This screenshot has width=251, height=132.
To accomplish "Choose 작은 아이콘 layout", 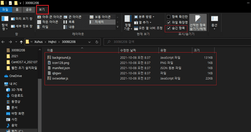I will tap(48, 22).
